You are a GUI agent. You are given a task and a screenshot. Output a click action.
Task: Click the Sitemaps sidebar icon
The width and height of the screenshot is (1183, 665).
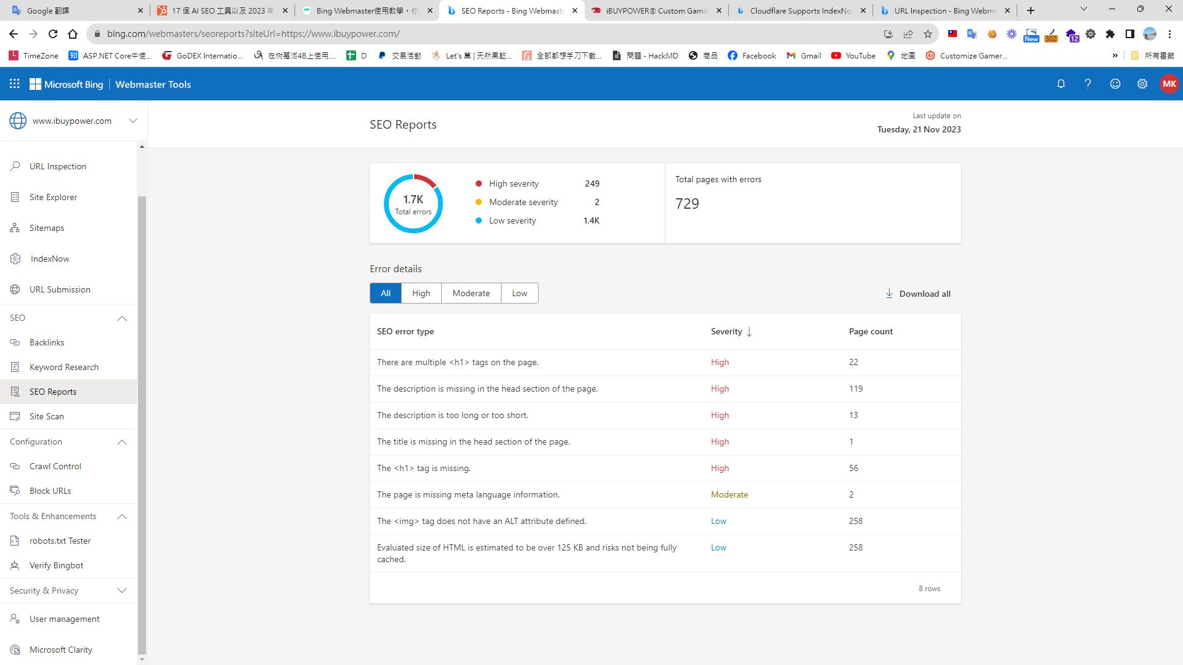pos(15,228)
